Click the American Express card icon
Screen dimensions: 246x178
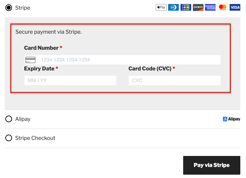[210, 7]
